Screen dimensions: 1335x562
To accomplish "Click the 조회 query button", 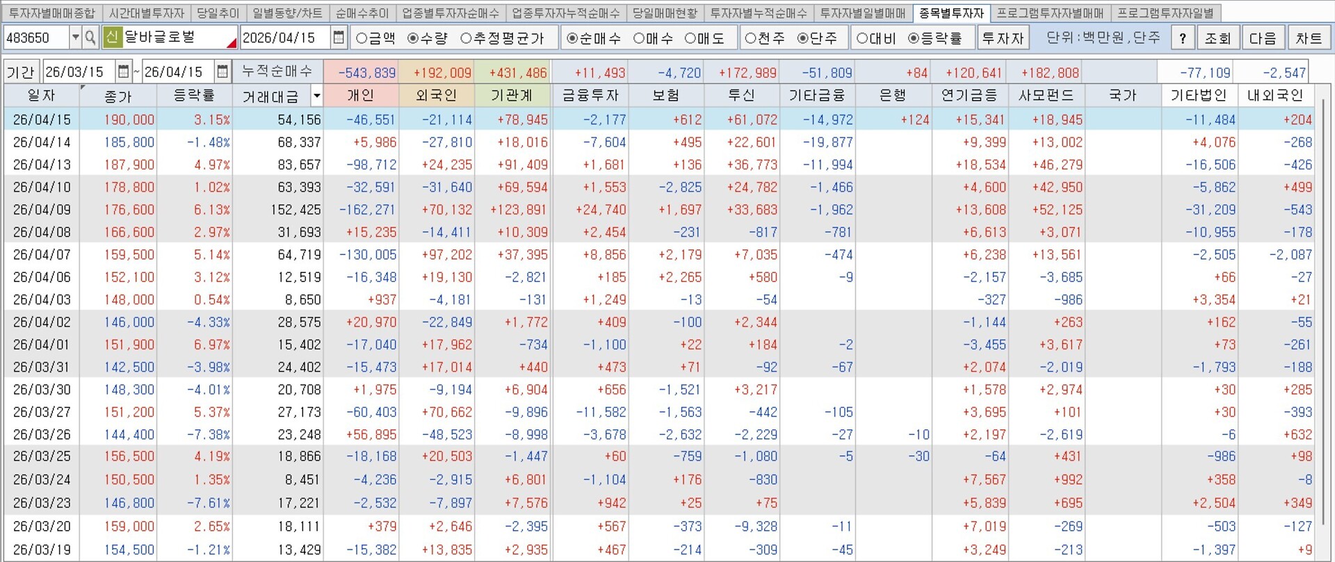I will [1217, 38].
